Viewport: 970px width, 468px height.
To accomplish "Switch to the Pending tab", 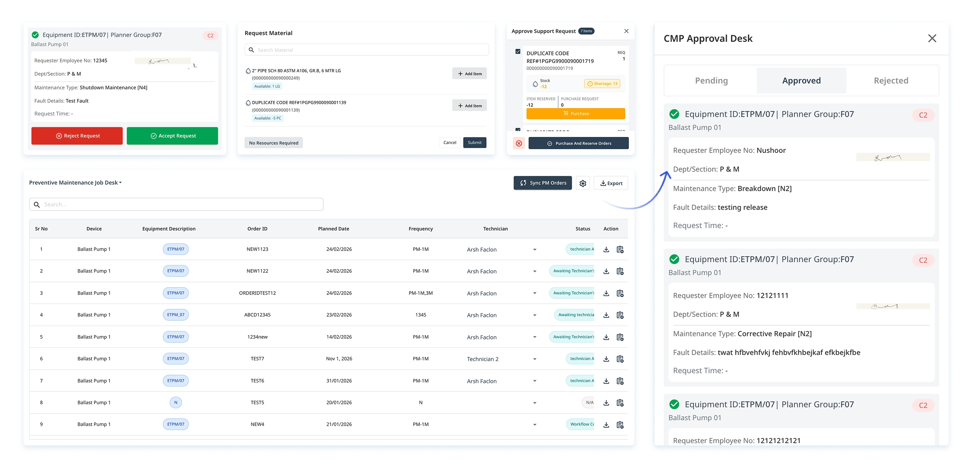I will coord(711,81).
